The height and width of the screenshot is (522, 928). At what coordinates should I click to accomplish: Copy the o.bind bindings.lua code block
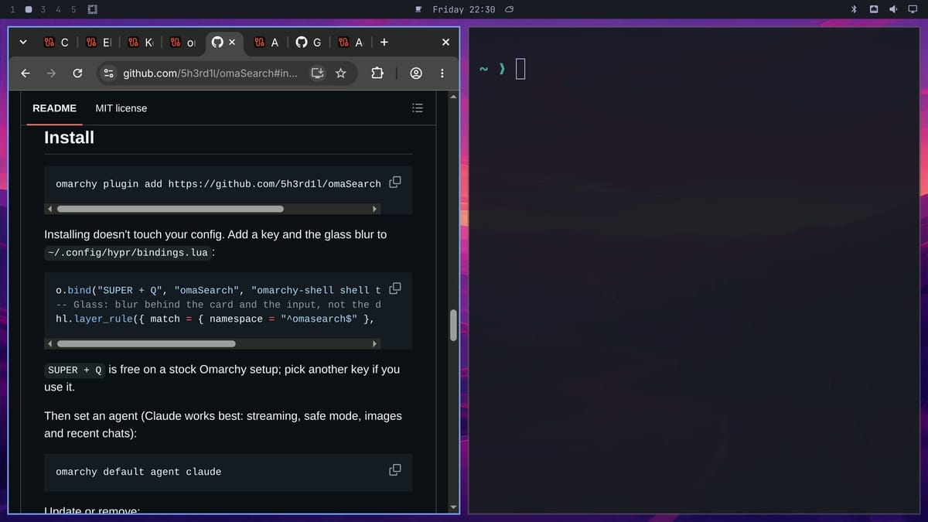pyautogui.click(x=395, y=288)
